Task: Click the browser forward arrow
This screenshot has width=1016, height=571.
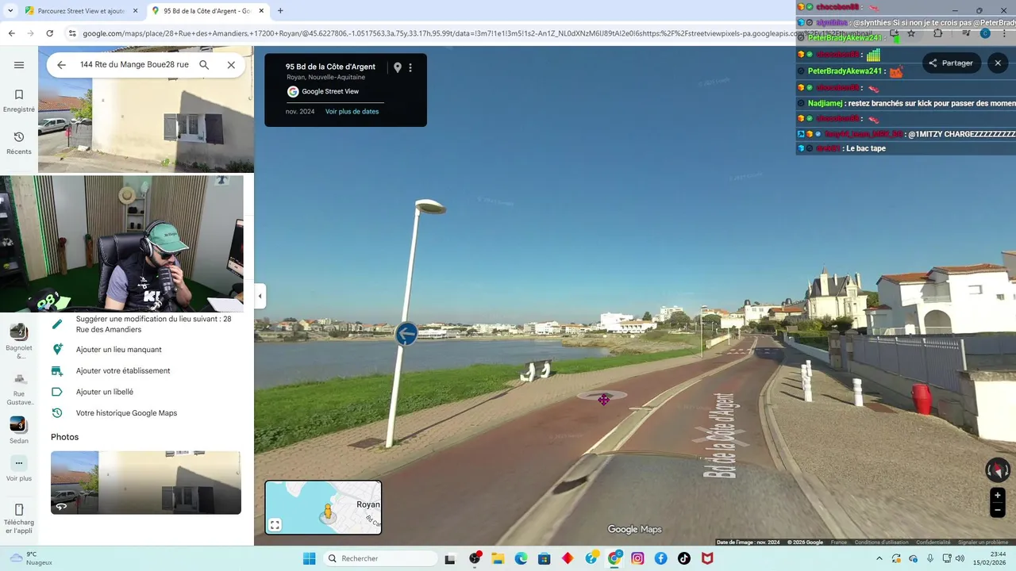Action: tap(30, 33)
